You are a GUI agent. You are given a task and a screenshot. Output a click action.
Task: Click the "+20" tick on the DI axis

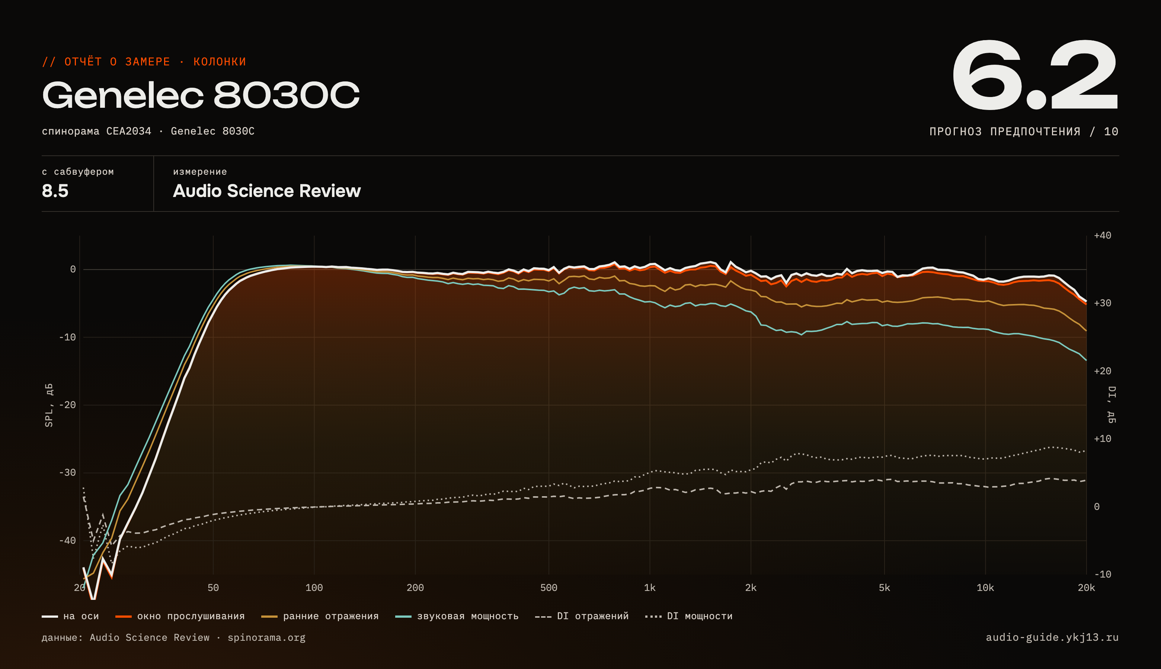click(1103, 371)
